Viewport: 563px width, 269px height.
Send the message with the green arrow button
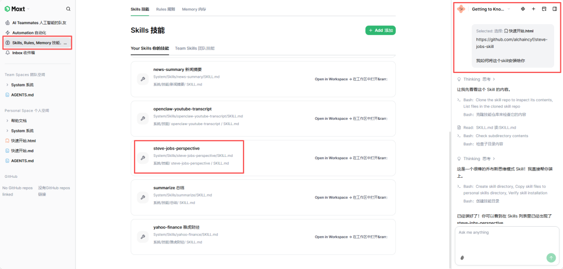point(551,258)
